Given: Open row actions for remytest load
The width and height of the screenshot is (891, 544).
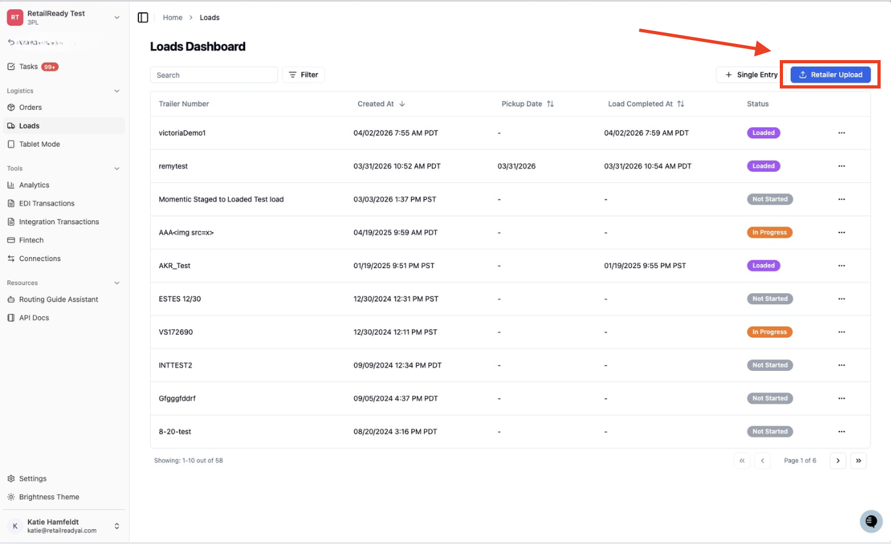Looking at the screenshot, I should click(841, 166).
